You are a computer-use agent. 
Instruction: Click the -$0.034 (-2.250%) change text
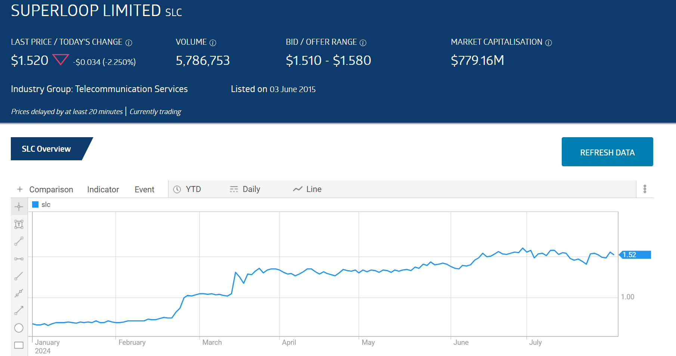[105, 62]
